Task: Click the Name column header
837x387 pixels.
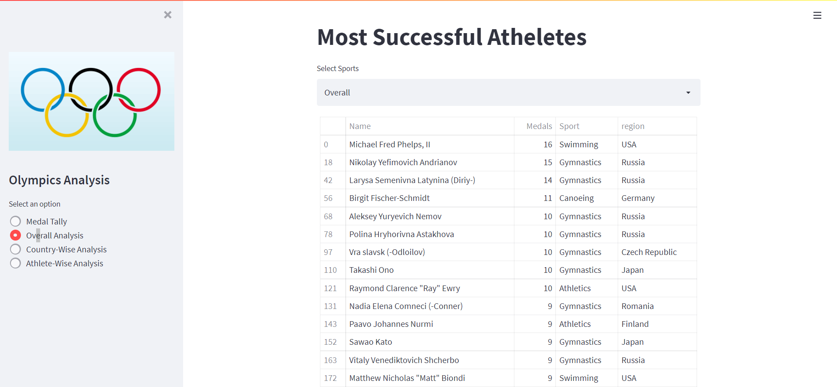Action: tap(360, 126)
